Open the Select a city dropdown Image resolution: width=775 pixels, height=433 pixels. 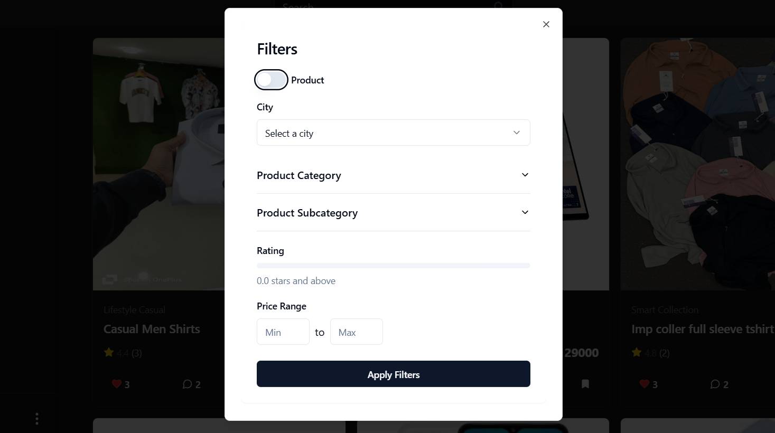(393, 133)
